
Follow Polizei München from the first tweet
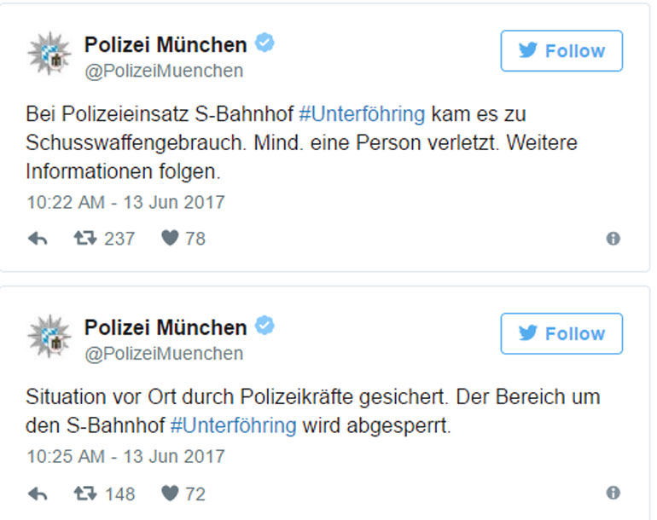pyautogui.click(x=561, y=51)
